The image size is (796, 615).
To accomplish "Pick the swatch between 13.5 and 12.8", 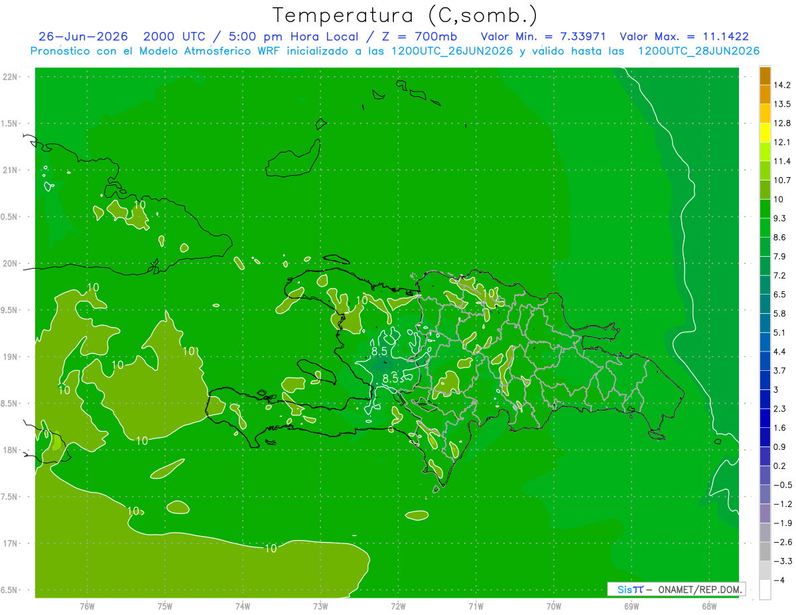I will click(x=765, y=113).
